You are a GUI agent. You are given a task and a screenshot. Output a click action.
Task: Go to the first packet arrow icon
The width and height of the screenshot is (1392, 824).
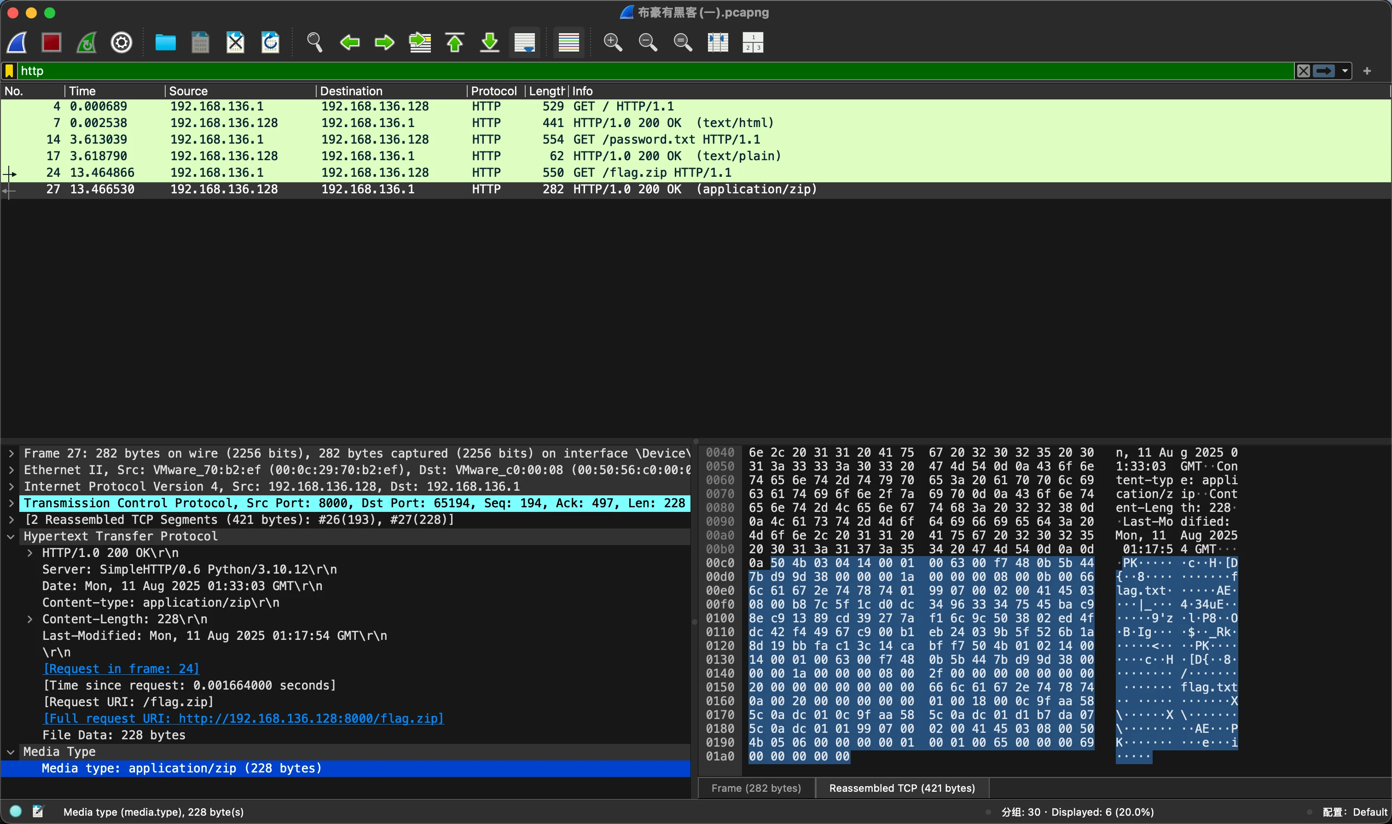pos(455,42)
